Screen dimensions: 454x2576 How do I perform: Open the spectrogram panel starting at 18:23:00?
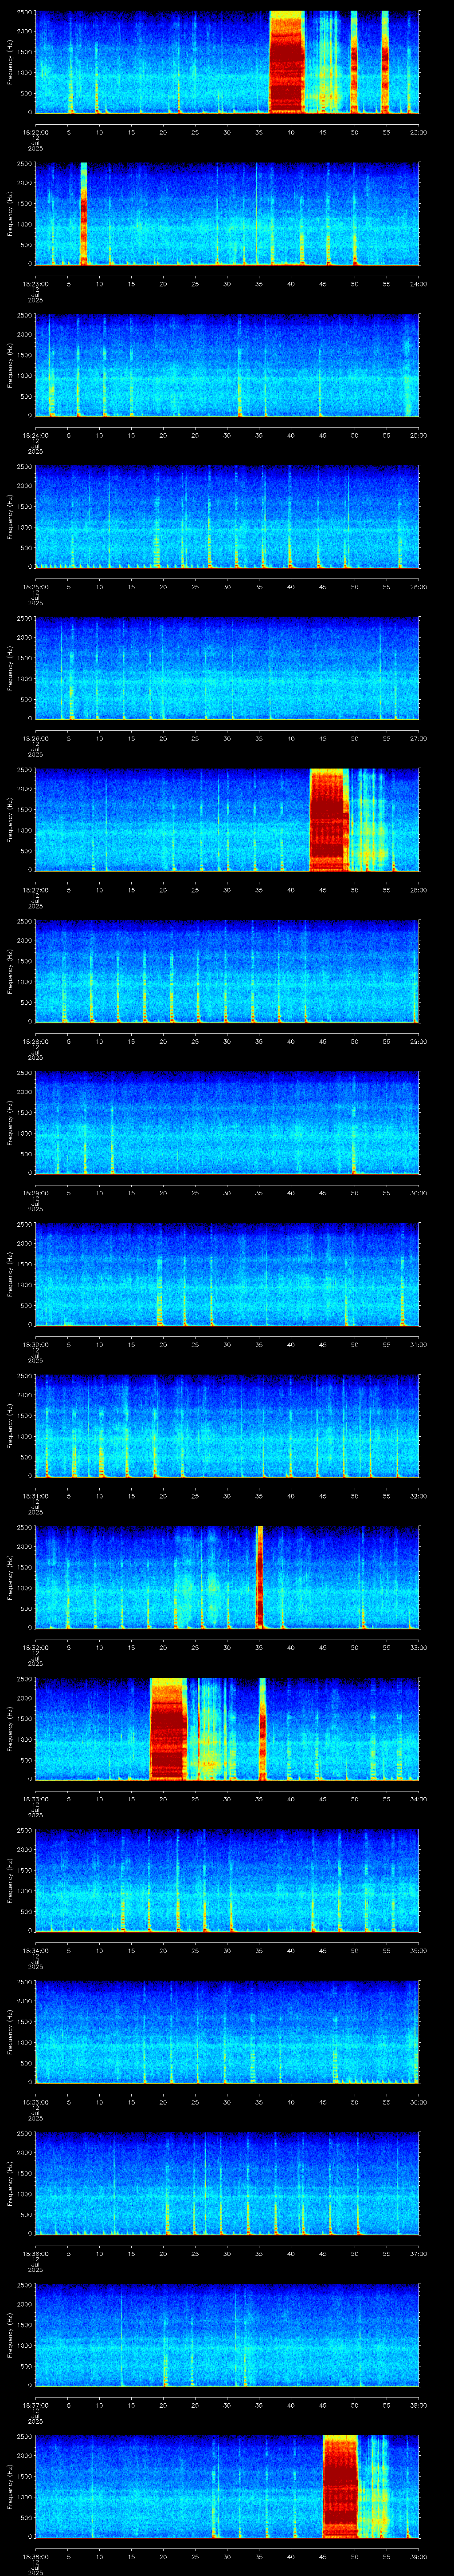[227, 214]
